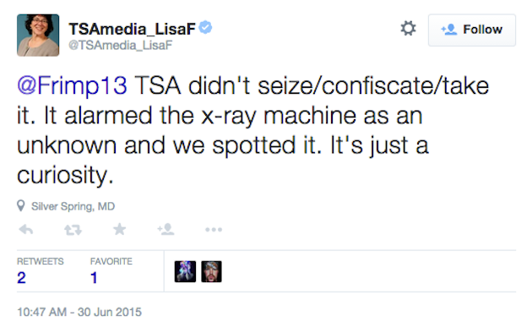View the favorite count of 1
The image size is (532, 333).
pos(94,278)
